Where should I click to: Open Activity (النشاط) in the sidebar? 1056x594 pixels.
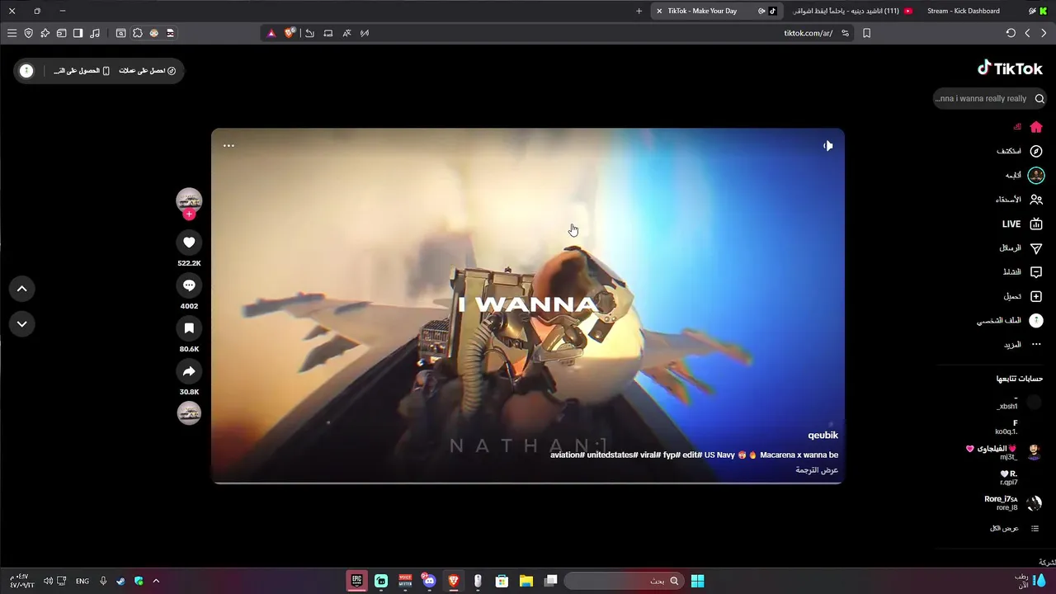point(1022,272)
